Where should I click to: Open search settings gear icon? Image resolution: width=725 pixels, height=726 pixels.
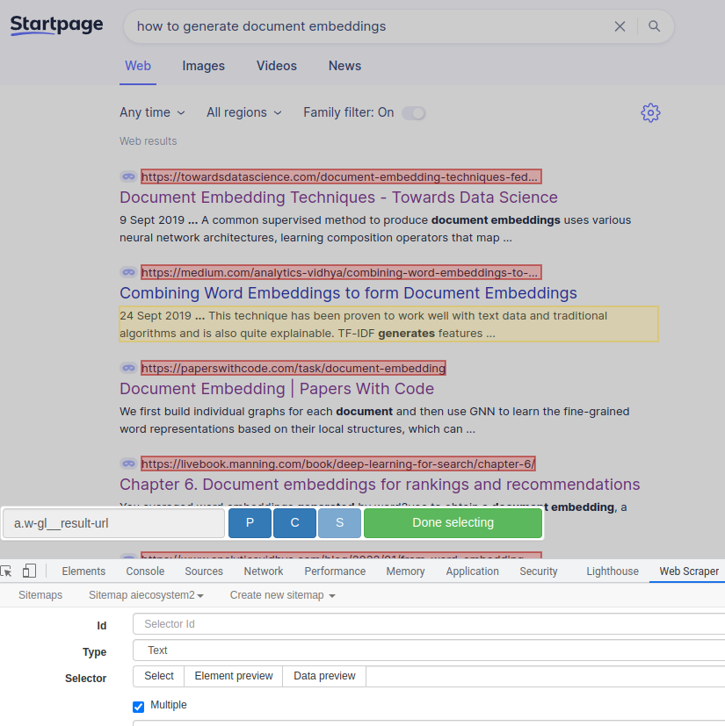pos(650,112)
